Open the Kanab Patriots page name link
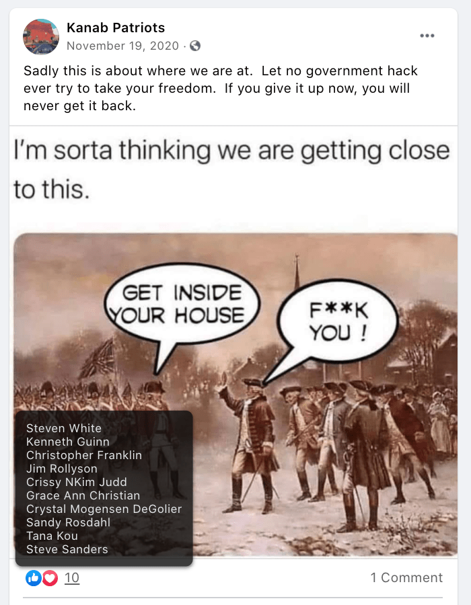The height and width of the screenshot is (605, 471). pyautogui.click(x=116, y=28)
